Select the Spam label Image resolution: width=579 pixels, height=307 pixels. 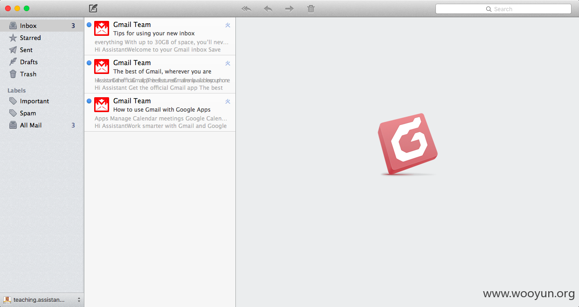click(42, 113)
